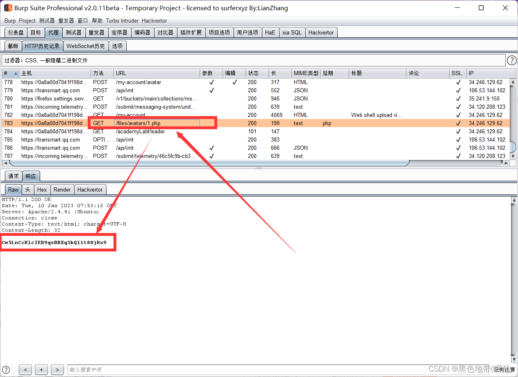Screen dimensions: 518x377
Task: Click the filter help question mark icon
Action: (x=512, y=60)
